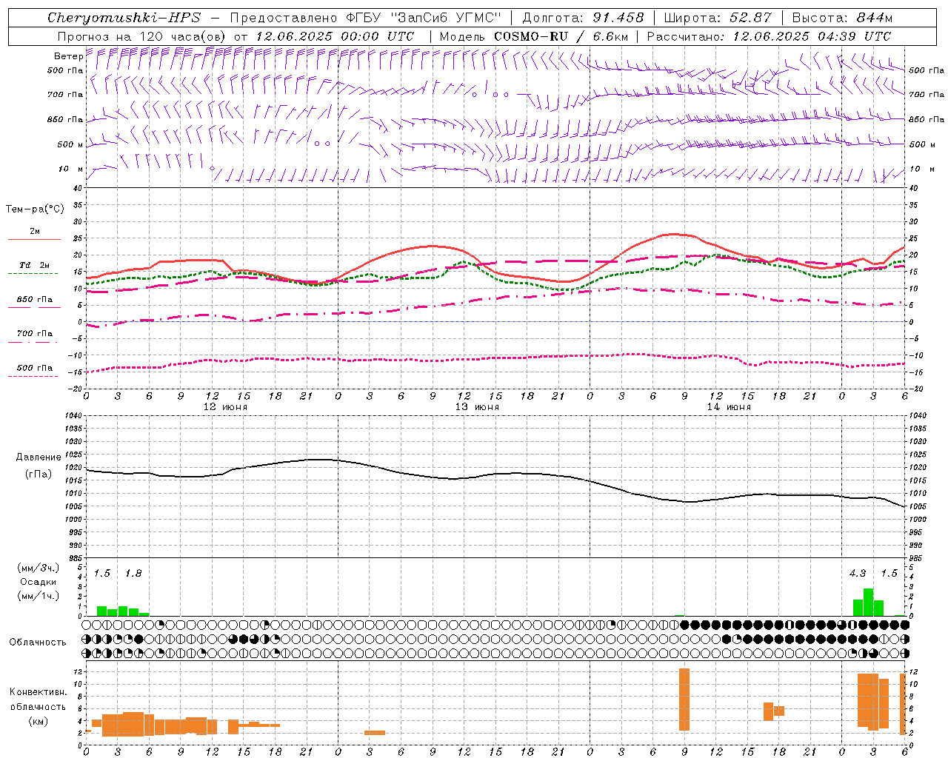948x758 pixels.
Task: Click the Тем-ра(°C) axis label
Action: pos(35,209)
